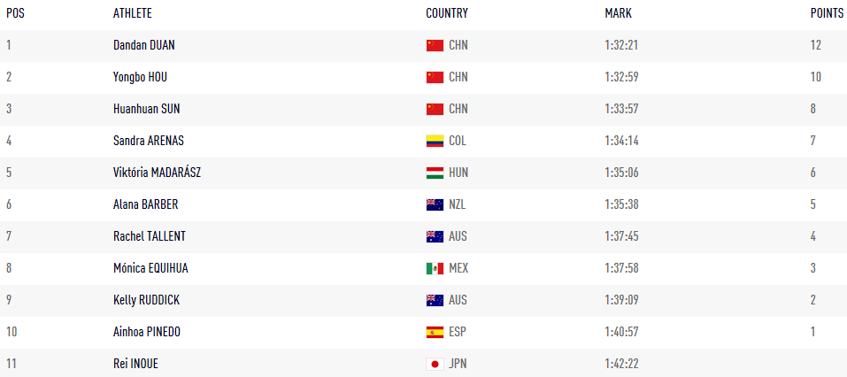This screenshot has height=377, width=847.
Task: Sort by the POS column header
Action: point(15,14)
